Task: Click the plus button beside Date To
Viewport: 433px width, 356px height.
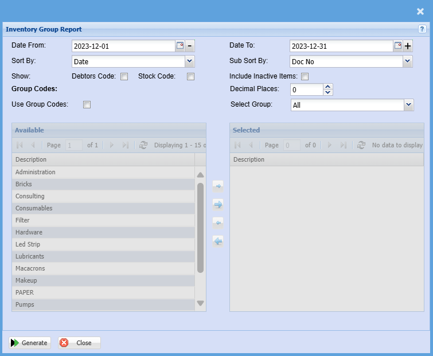Action: 408,46
